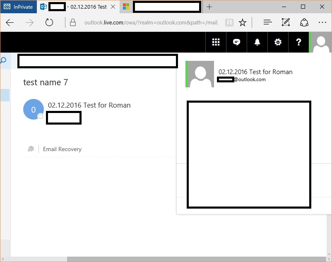332x262 pixels.
Task: Select the message via its sender avatar
Action: click(x=33, y=109)
